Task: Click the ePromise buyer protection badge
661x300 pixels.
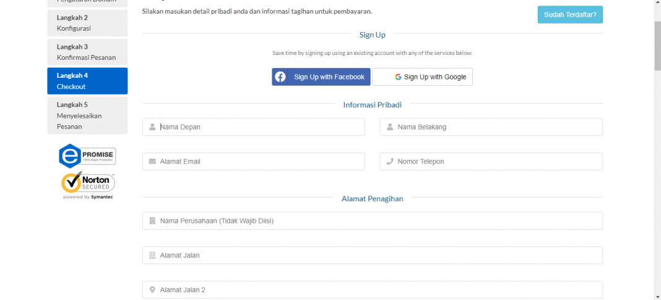Action: coord(87,156)
